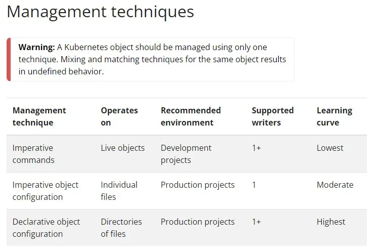The height and width of the screenshot is (251, 372).
Task: Click the "Lowest" learning curve cell
Action: click(x=330, y=148)
